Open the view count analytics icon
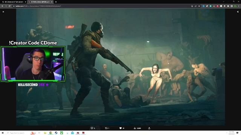The width and height of the screenshot is (241, 135). tap(135, 128)
